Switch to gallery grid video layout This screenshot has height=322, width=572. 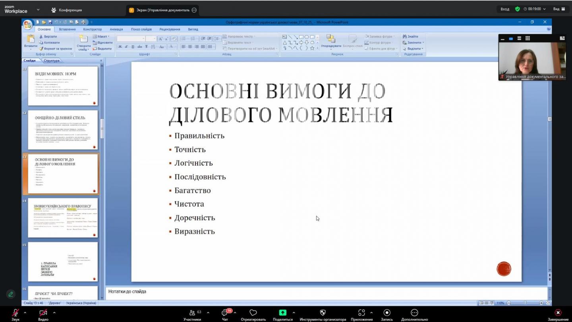(x=528, y=39)
